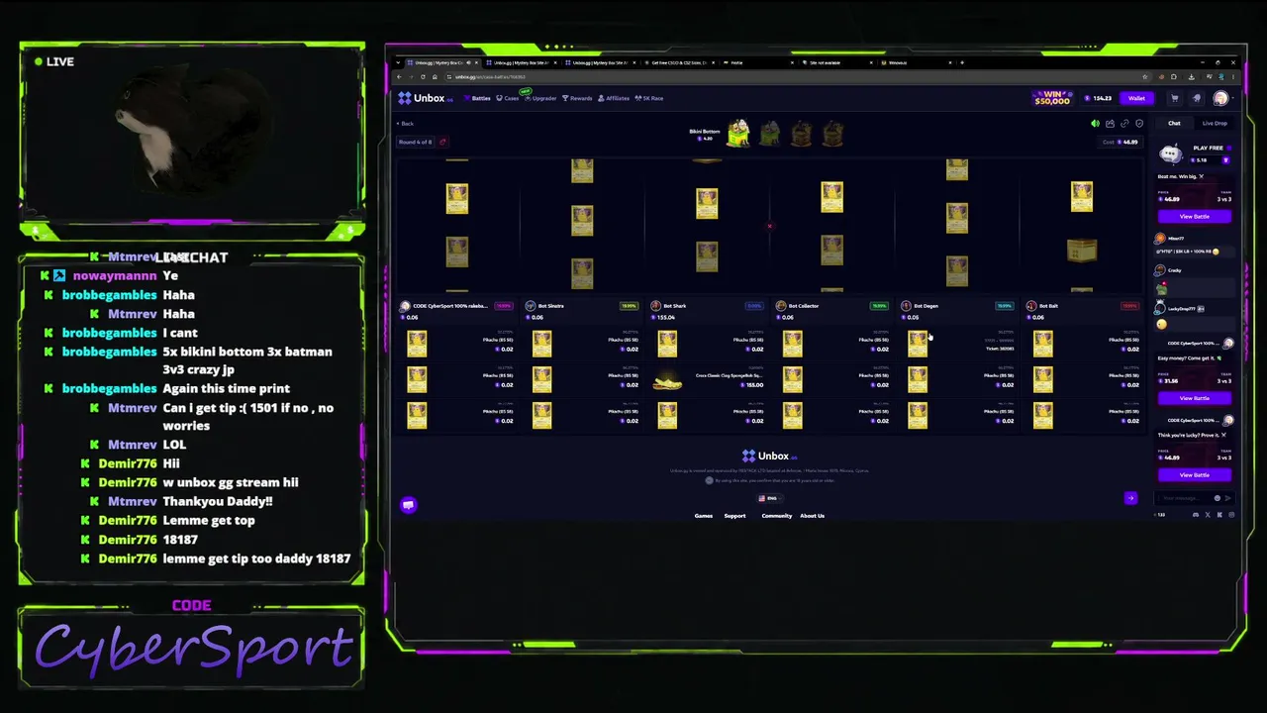
Task: Click the share battle icon
Action: pos(1110,124)
